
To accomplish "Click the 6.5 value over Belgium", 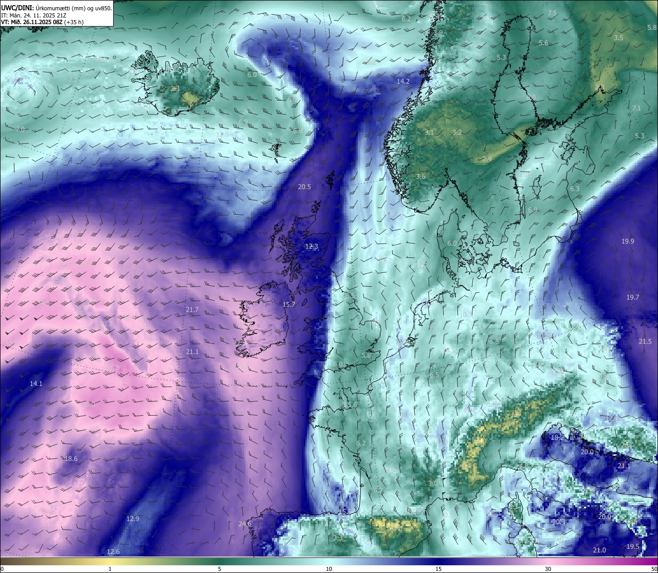I will pos(435,375).
